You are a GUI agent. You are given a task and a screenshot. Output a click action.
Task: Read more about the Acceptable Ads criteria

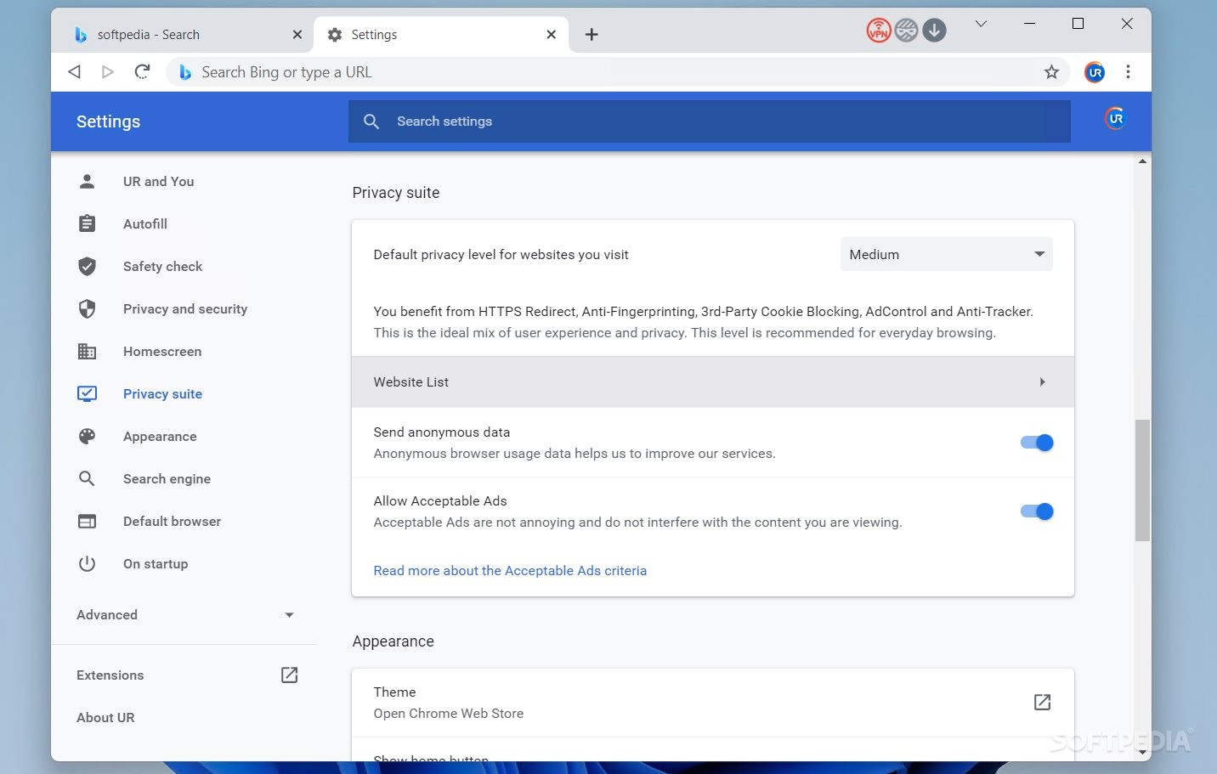[x=510, y=570]
